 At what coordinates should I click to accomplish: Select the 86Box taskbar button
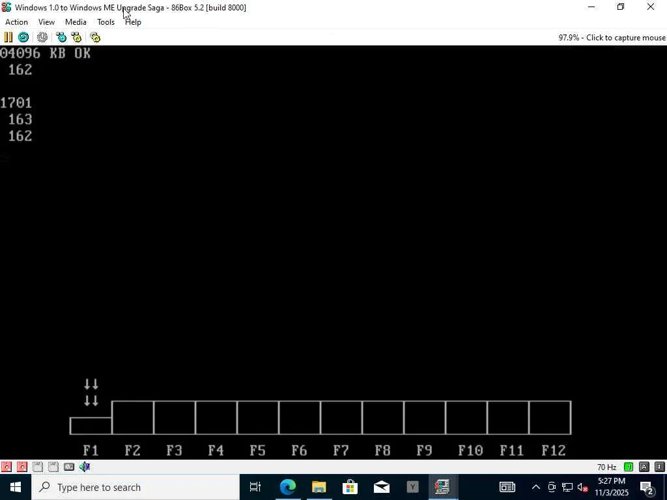[x=443, y=487]
